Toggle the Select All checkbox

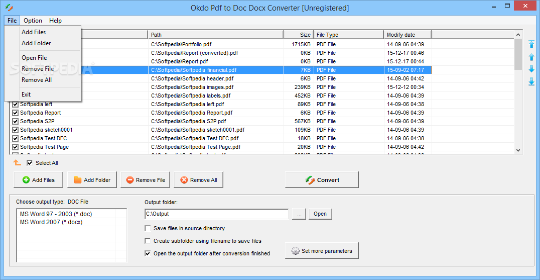click(x=30, y=163)
